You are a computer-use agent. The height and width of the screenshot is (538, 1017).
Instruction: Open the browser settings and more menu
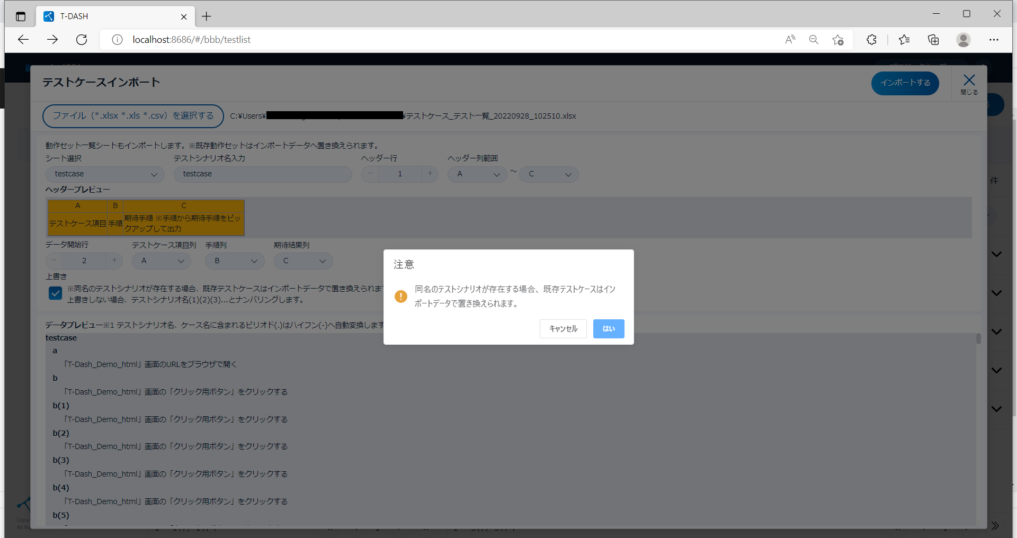[994, 40]
